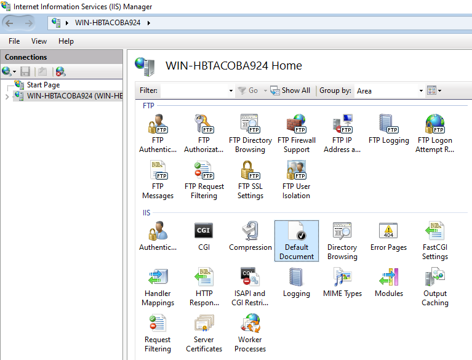Open FTP Logon Attempt Restrictions icon
Viewport: 472px width, 360px height.
pos(434,134)
